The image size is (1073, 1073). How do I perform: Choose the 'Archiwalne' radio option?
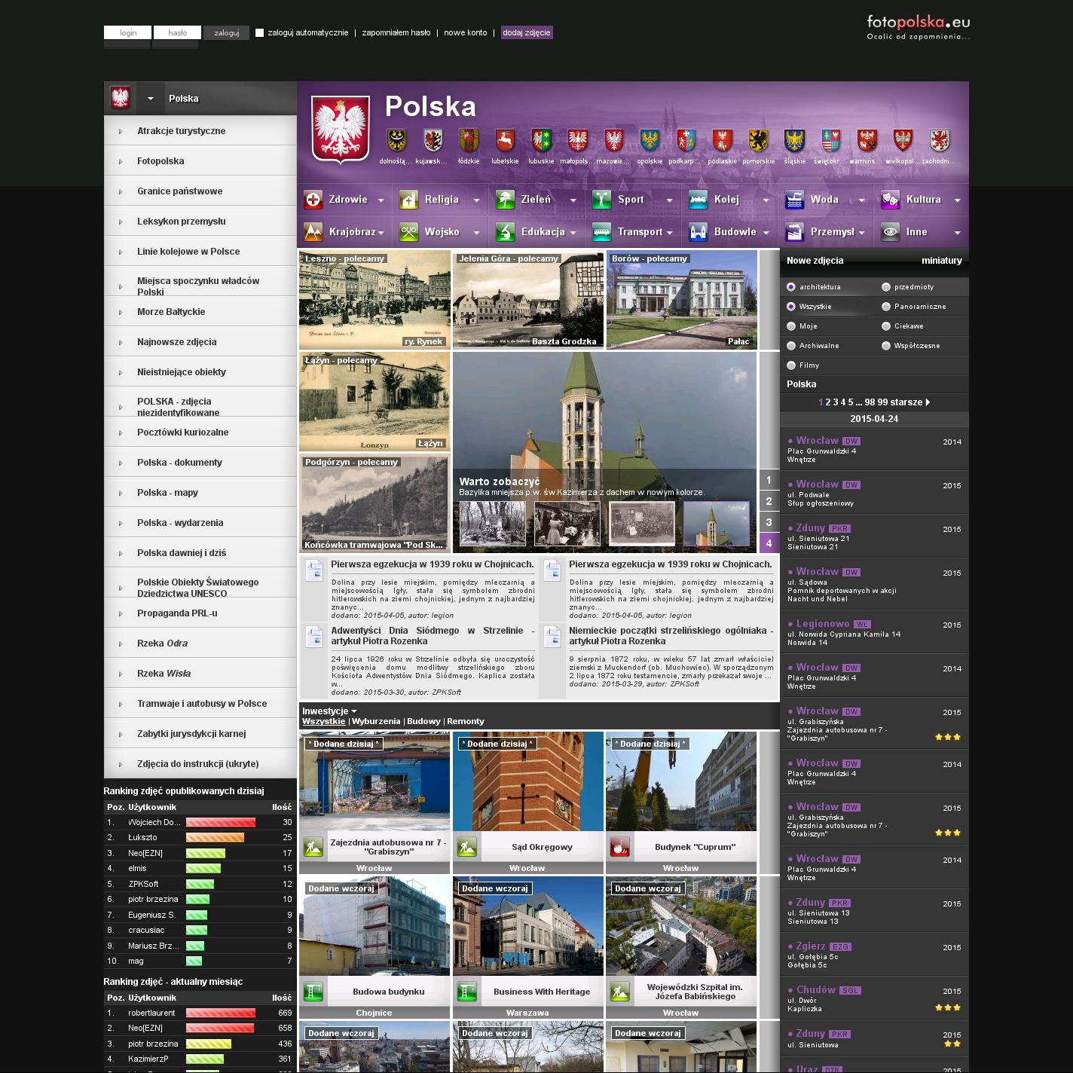coord(791,346)
